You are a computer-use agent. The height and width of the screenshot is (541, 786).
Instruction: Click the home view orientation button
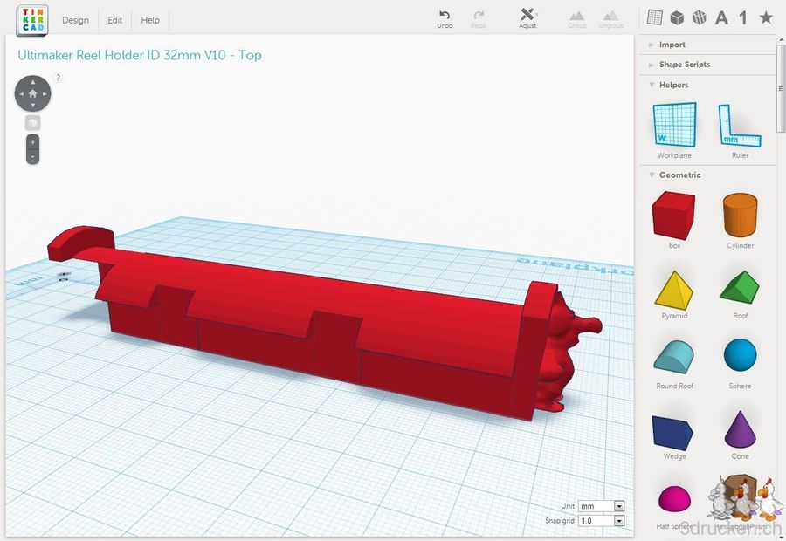[32, 93]
